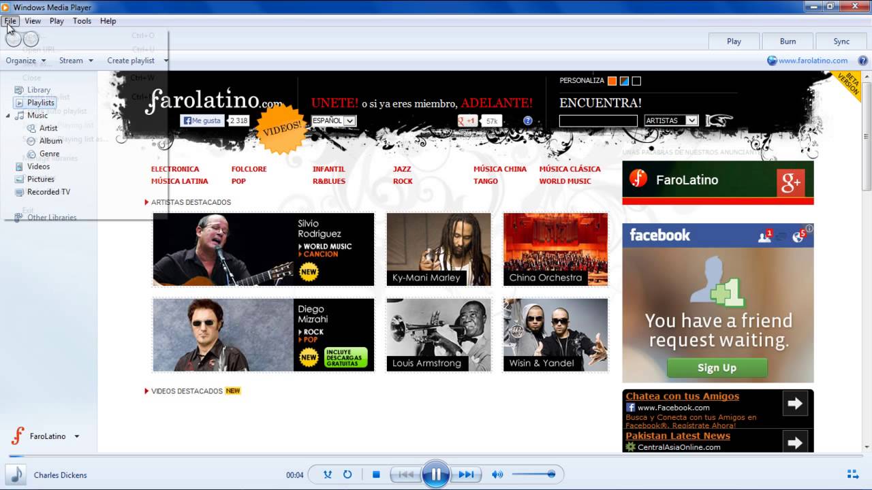872x490 pixels.
Task: Switch to the Sync tab
Action: tap(841, 42)
